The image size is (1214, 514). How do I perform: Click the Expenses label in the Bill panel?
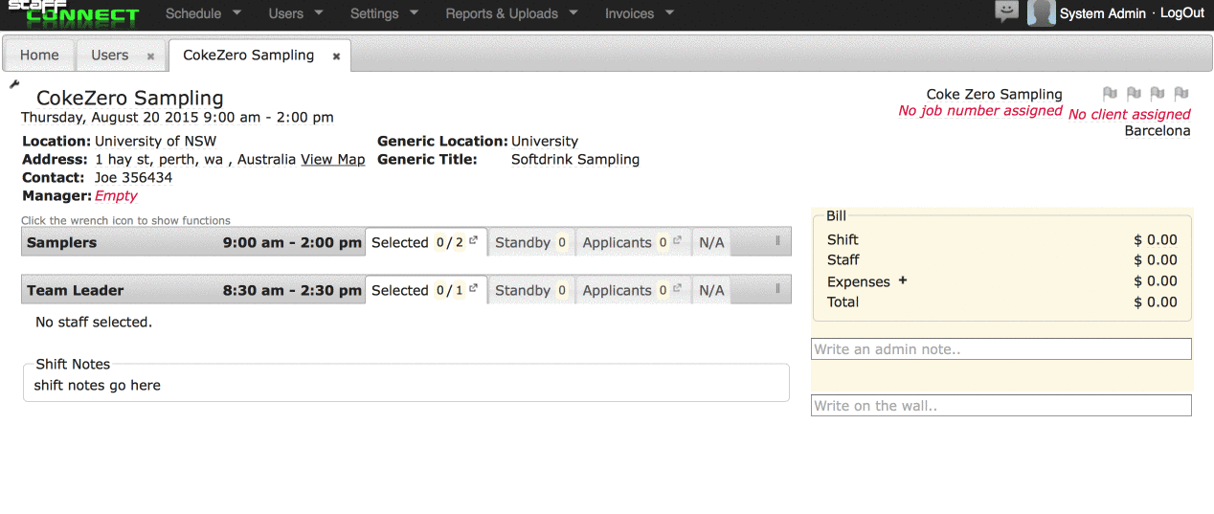click(859, 281)
